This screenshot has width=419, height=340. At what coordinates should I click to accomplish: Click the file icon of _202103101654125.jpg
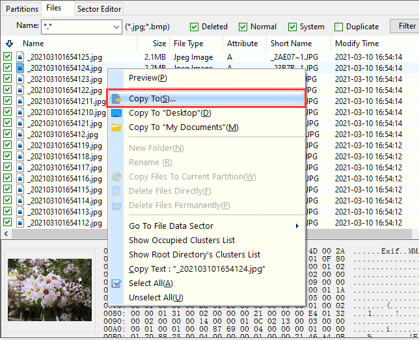[20, 57]
